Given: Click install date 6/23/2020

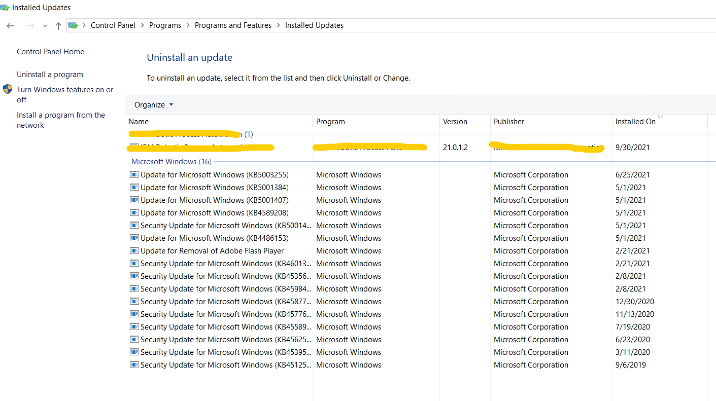Looking at the screenshot, I should tap(633, 340).
